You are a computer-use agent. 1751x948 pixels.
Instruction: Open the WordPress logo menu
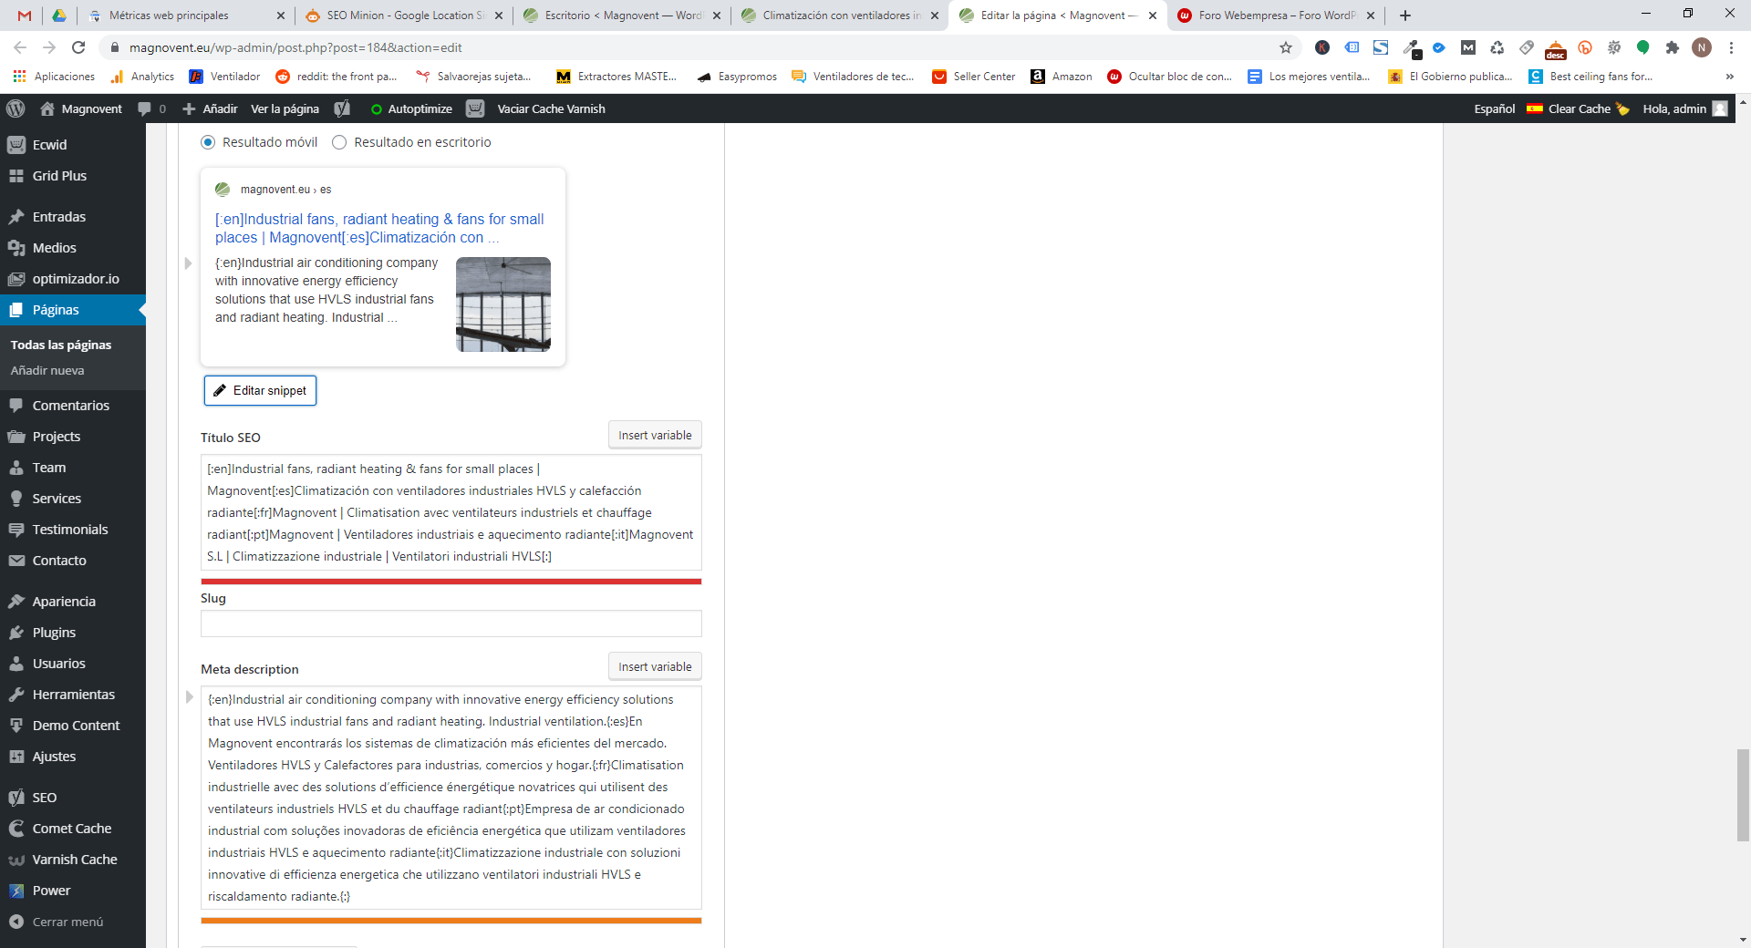(16, 108)
